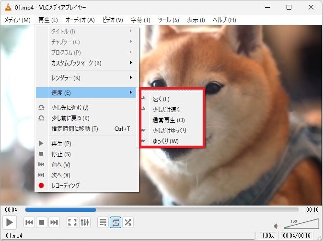This screenshot has width=323, height=241.
Task: Click 指定時間に移動 (T) jump to time
Action: 74,129
